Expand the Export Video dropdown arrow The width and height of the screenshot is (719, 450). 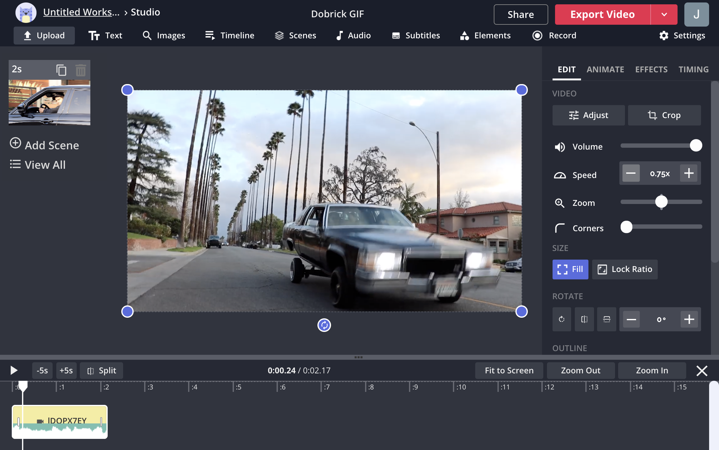pos(664,15)
